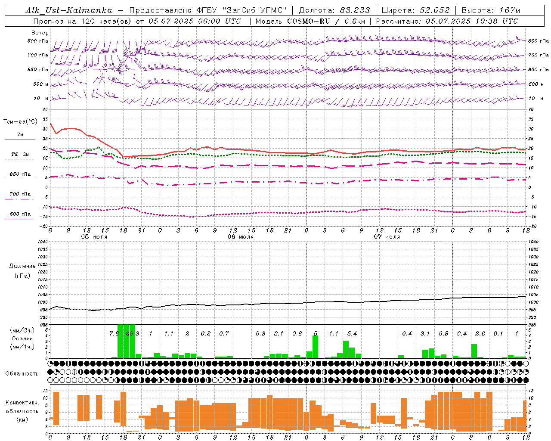
Task: Click the Ветер panel label
Action: [x=40, y=33]
